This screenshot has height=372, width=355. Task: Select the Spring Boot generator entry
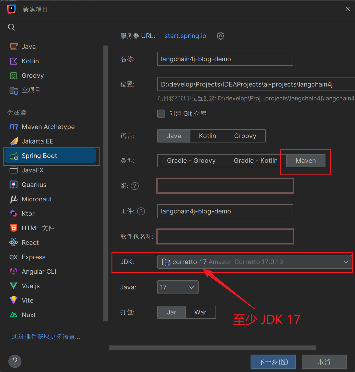click(50, 156)
